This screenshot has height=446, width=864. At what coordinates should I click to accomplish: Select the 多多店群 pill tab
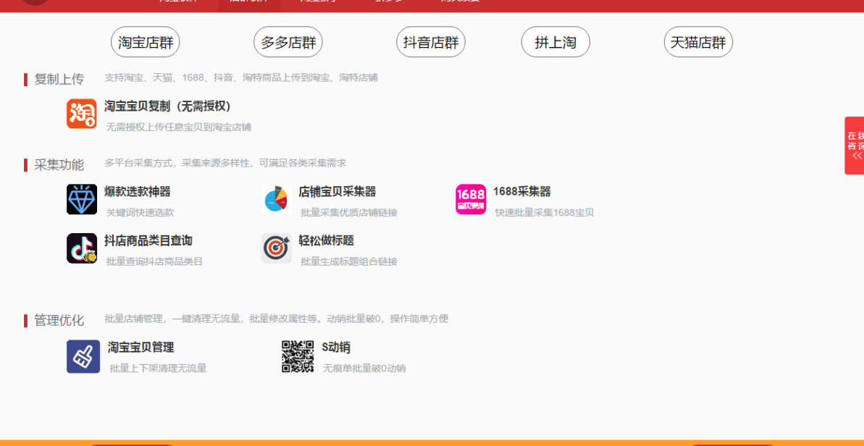tap(288, 42)
